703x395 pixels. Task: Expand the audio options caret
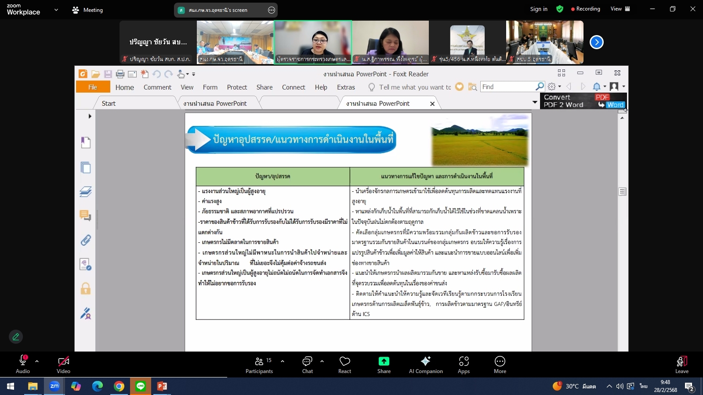tap(37, 361)
